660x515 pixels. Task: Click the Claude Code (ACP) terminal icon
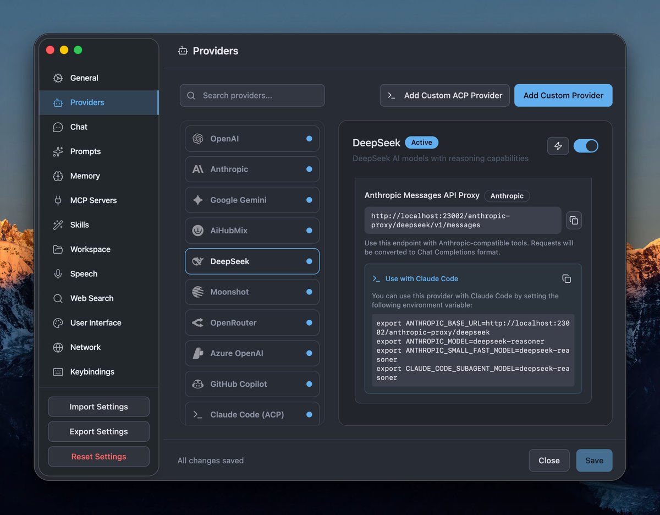pyautogui.click(x=198, y=414)
